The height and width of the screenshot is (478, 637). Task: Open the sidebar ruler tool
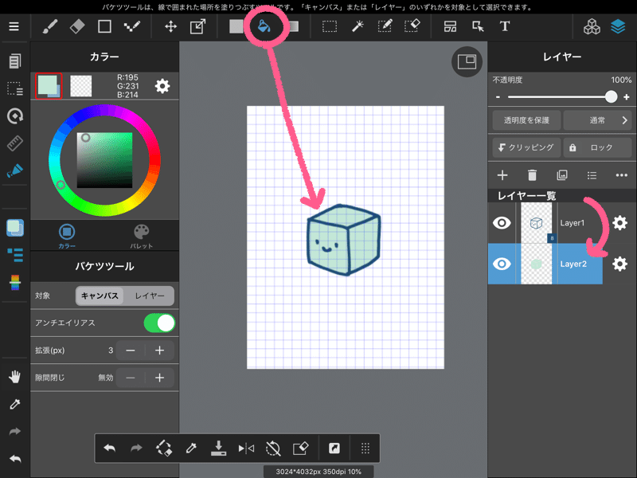pyautogui.click(x=15, y=143)
